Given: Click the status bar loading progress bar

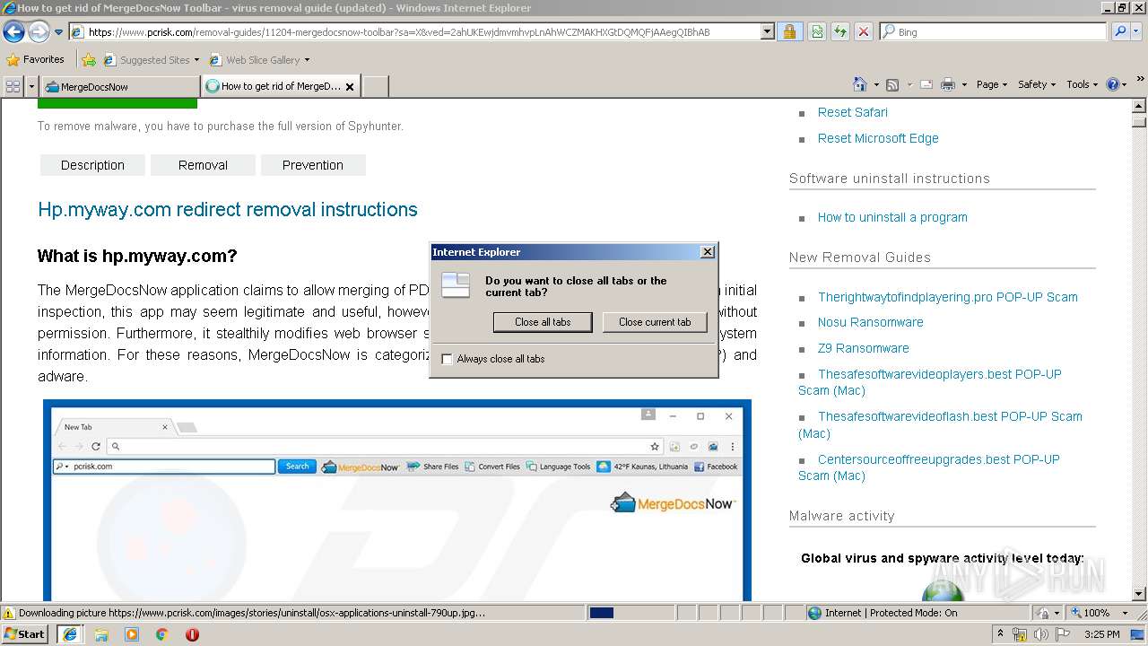Looking at the screenshot, I should [631, 613].
